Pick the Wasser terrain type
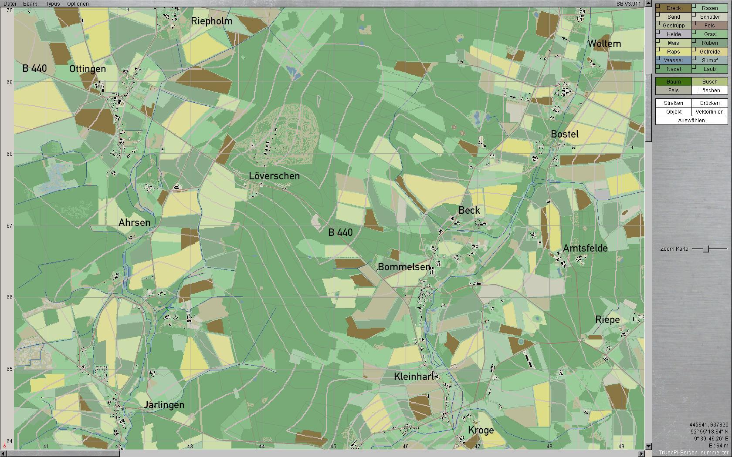732x457 pixels. coord(674,60)
